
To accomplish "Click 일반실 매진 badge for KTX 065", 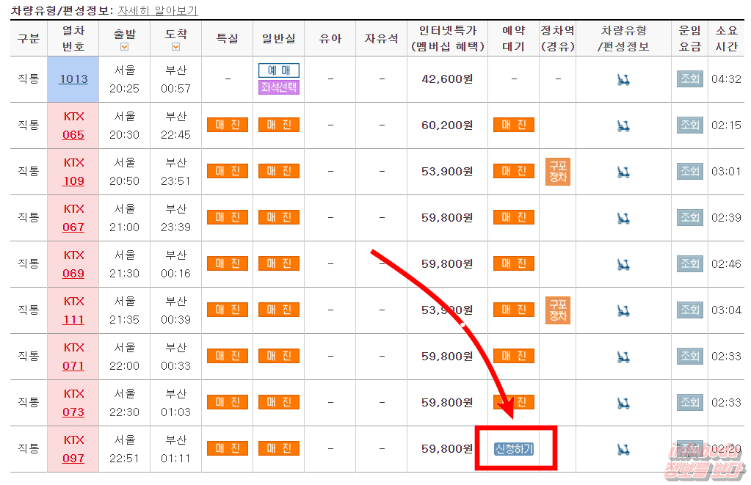I will [x=279, y=125].
